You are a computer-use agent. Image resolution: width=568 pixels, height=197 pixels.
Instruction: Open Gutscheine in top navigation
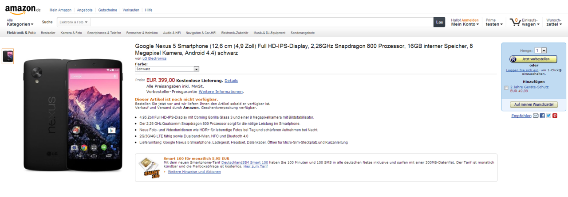pos(107,10)
